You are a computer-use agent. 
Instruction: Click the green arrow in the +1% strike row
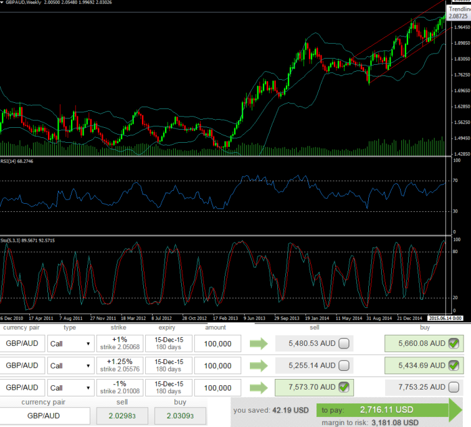pos(257,343)
